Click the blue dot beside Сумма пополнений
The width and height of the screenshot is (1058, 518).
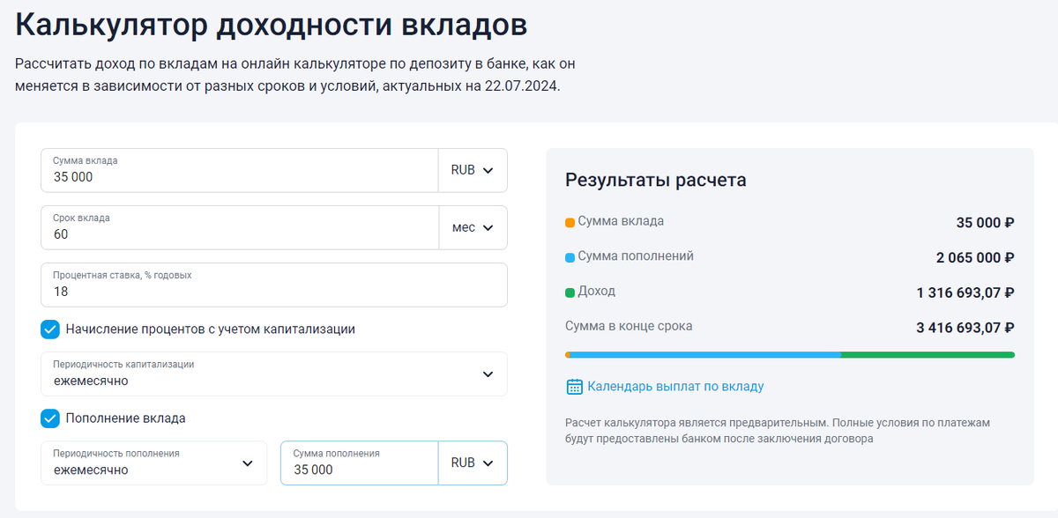(569, 255)
